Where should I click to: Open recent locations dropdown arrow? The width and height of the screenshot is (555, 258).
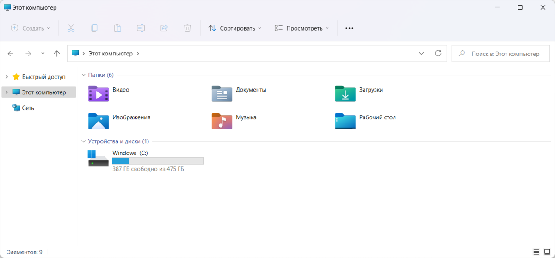click(x=43, y=54)
